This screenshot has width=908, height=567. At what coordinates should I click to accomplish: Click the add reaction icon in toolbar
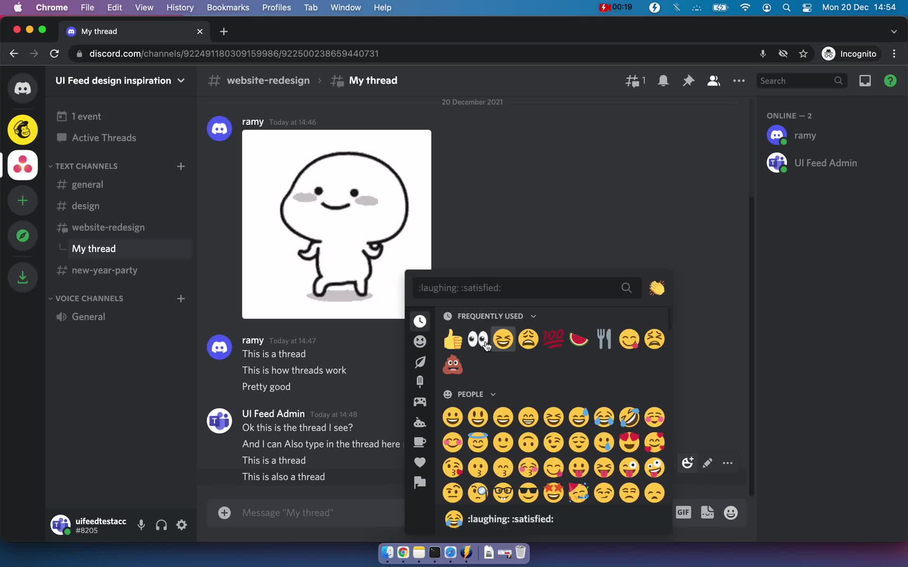point(687,463)
